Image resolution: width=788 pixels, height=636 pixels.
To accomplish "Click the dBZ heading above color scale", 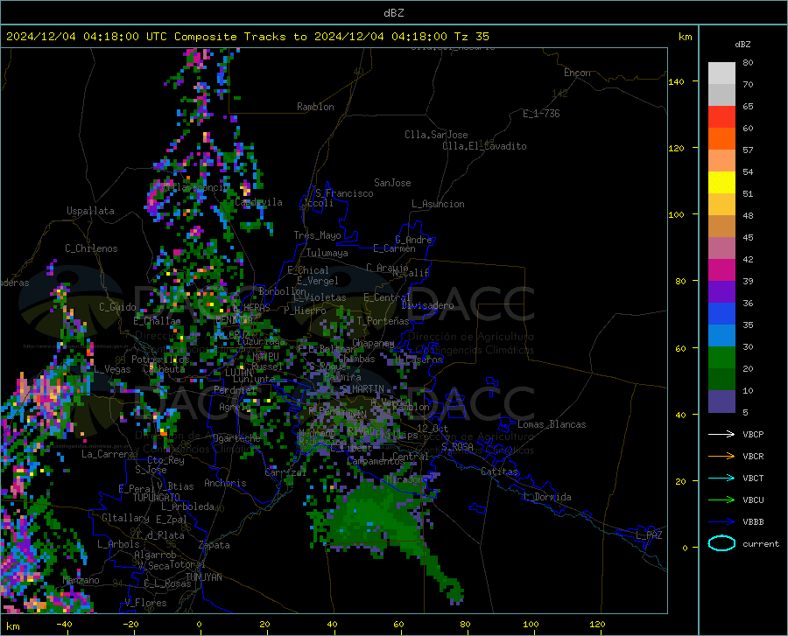I will click(x=742, y=44).
